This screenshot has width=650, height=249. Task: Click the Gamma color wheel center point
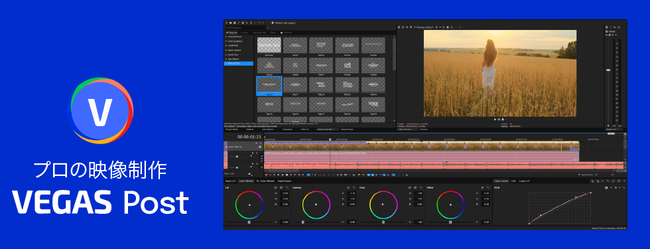tap(316, 205)
